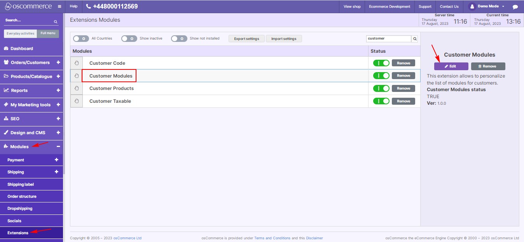This screenshot has width=524, height=242.
Task: Click the drag handle icon beside Customer Code
Action: click(76, 62)
